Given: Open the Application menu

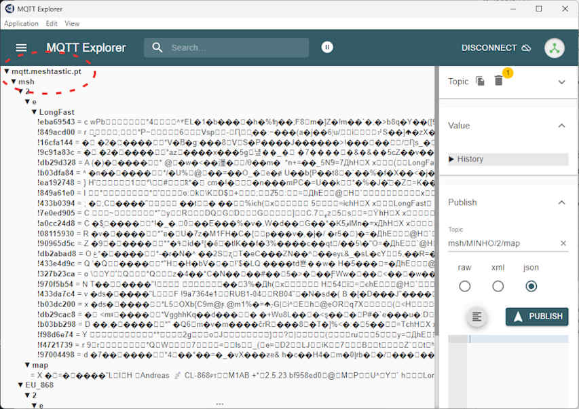Looking at the screenshot, I should point(21,23).
